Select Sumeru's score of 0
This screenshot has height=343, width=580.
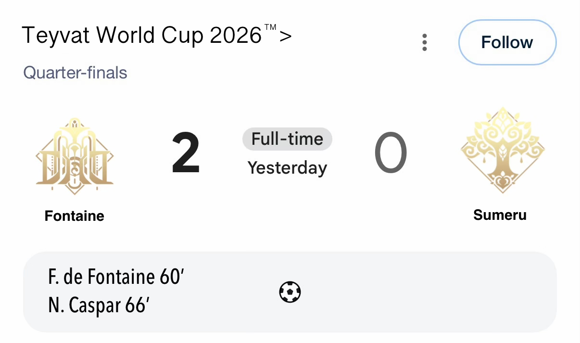point(391,154)
